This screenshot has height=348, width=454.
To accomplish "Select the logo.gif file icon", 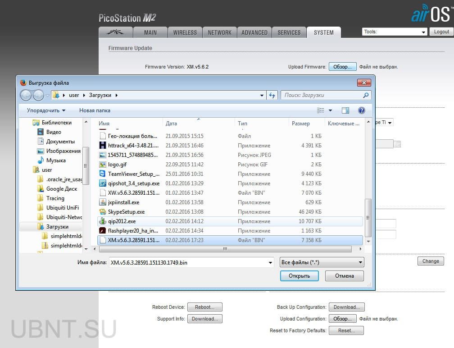I will 103,164.
